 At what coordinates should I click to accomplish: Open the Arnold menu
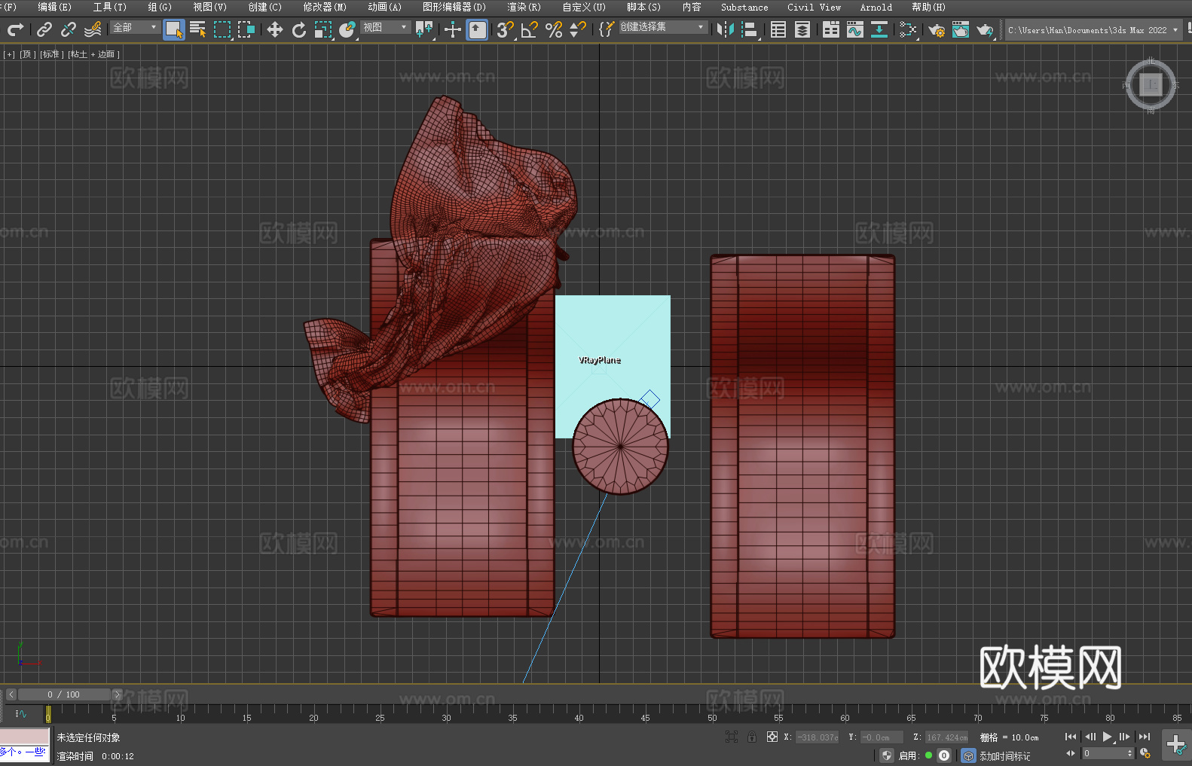[x=876, y=7]
